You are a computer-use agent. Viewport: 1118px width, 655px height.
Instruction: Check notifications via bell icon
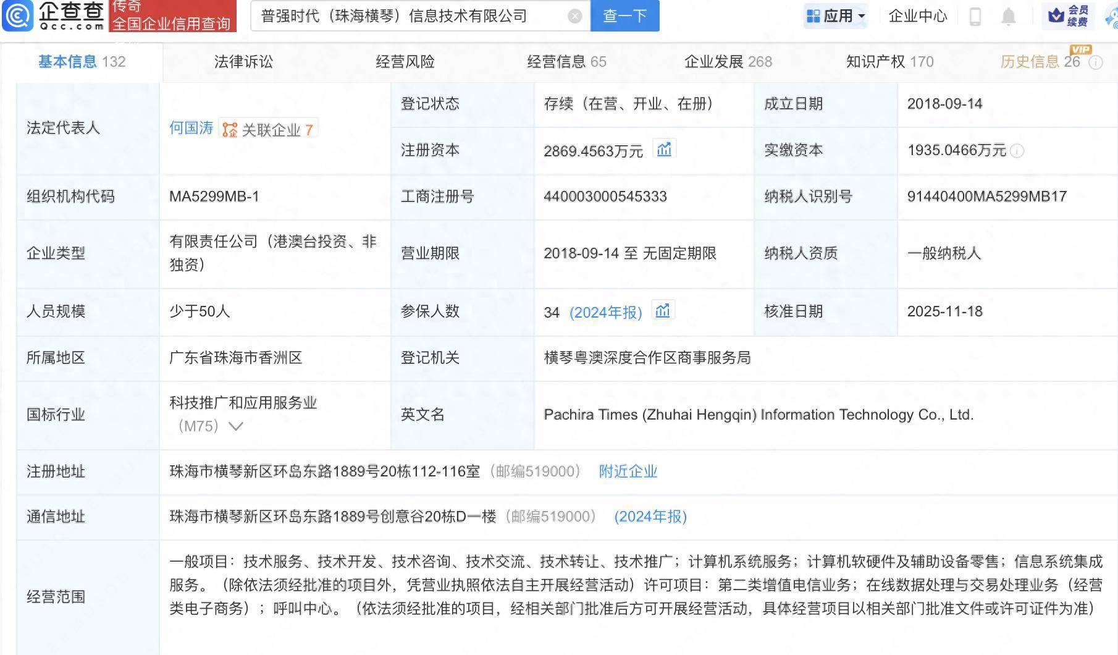pos(1009,17)
